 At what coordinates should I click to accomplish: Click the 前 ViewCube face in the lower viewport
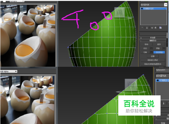coord(131,85)
